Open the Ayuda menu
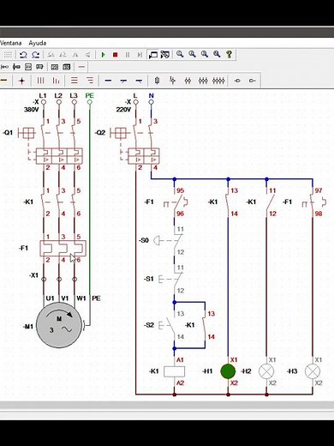The height and width of the screenshot is (446, 334). point(38,43)
